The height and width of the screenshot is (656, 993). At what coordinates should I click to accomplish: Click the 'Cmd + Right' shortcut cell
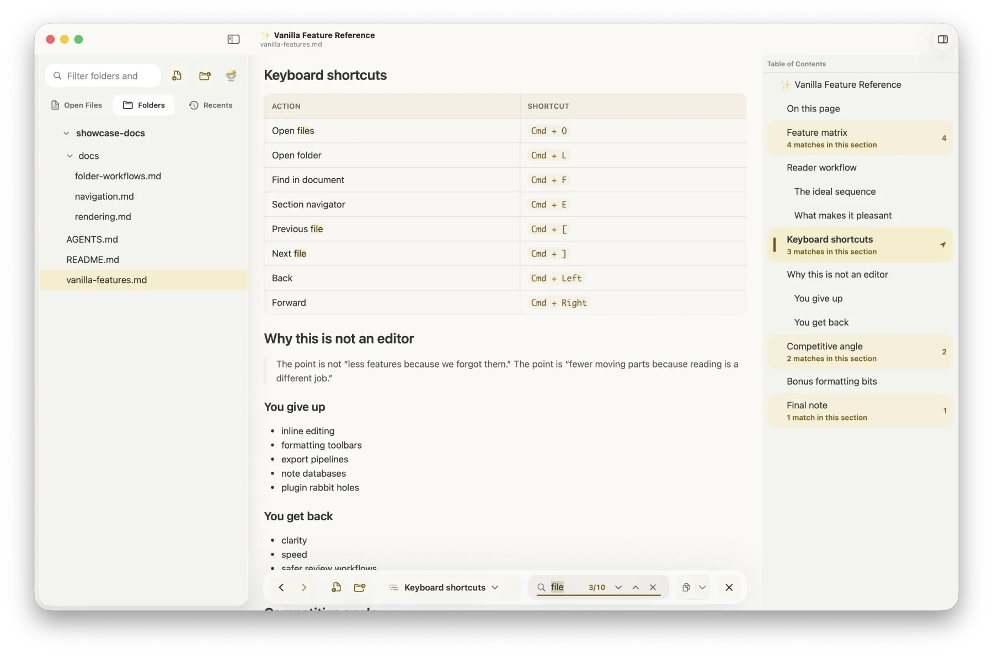pos(633,303)
